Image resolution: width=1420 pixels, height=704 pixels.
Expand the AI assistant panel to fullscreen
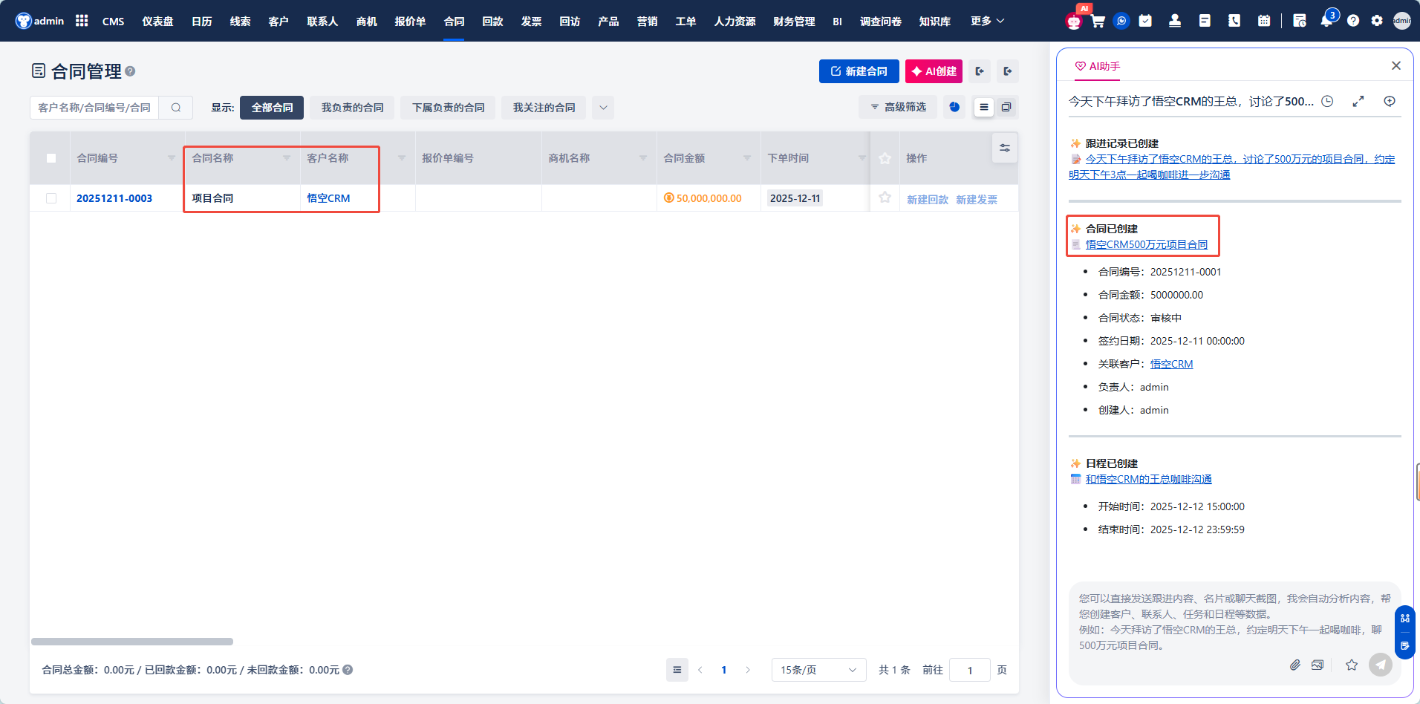point(1358,101)
